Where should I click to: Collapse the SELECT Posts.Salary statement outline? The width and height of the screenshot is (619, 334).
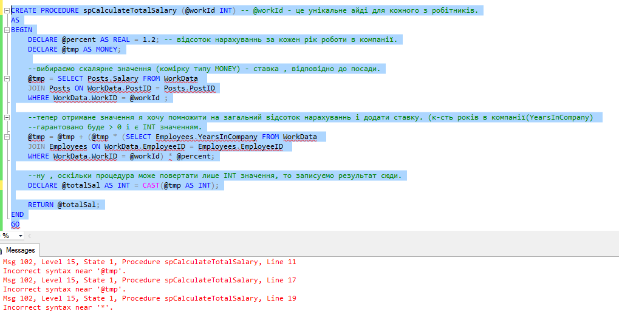click(7, 78)
